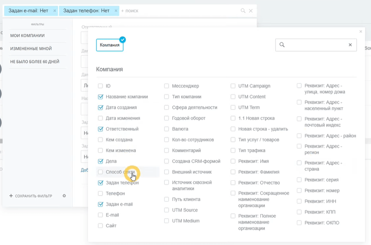Check '1.1 Новая строка' field
This screenshot has height=245, width=371.
[x=233, y=118]
